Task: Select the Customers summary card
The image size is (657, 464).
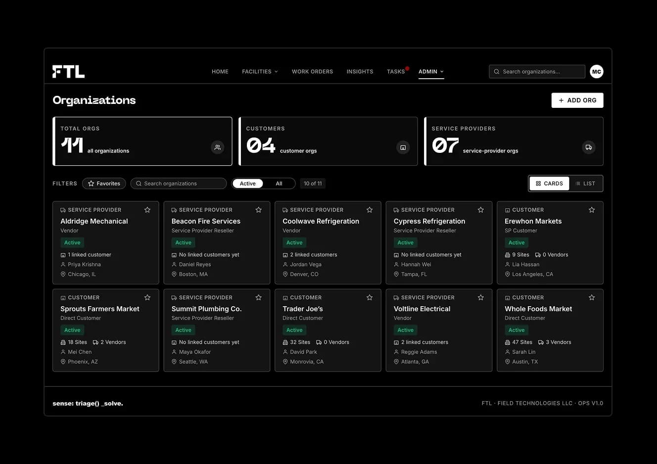Action: (x=328, y=141)
